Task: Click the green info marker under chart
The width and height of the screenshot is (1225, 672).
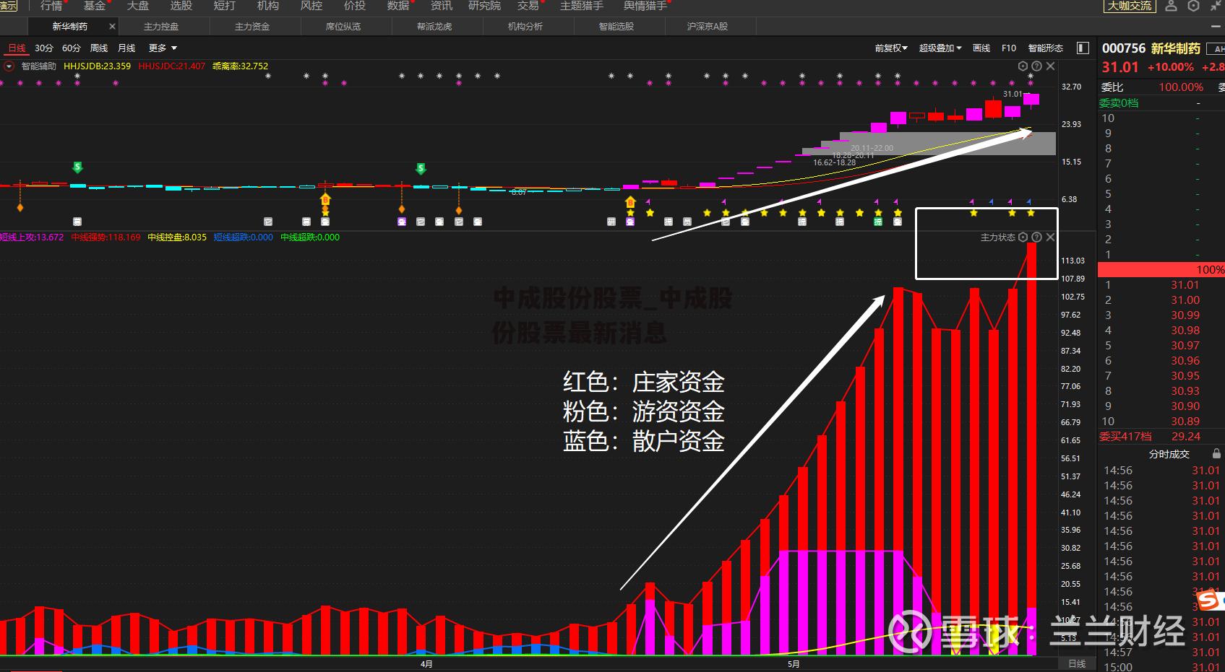Action: [x=878, y=222]
